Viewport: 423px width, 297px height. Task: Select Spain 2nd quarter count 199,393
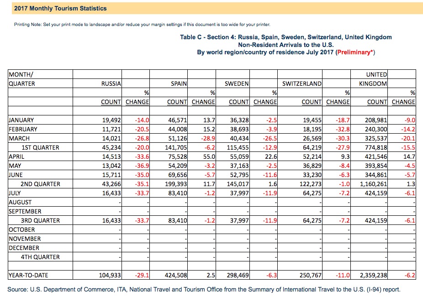click(x=176, y=184)
